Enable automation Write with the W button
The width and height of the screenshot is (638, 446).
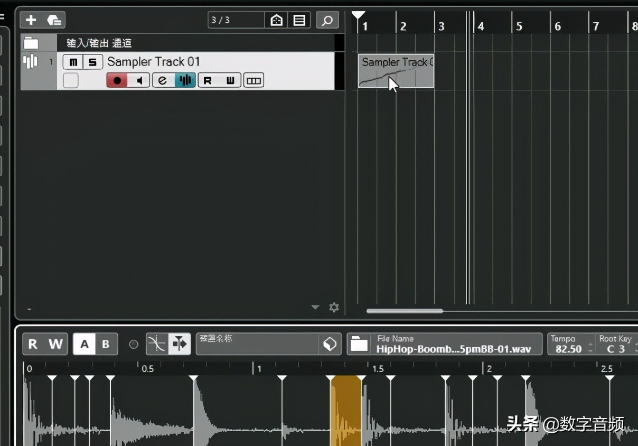(x=56, y=343)
